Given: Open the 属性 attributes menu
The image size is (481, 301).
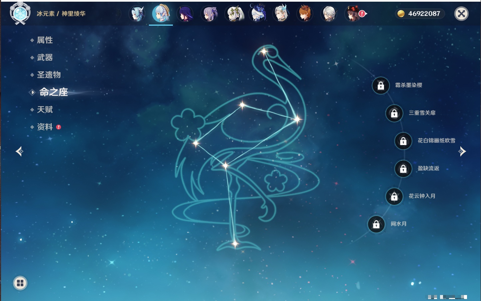Looking at the screenshot, I should pyautogui.click(x=45, y=40).
